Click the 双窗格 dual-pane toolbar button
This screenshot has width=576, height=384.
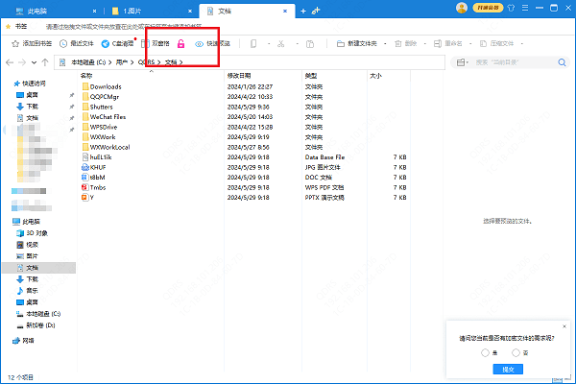159,44
